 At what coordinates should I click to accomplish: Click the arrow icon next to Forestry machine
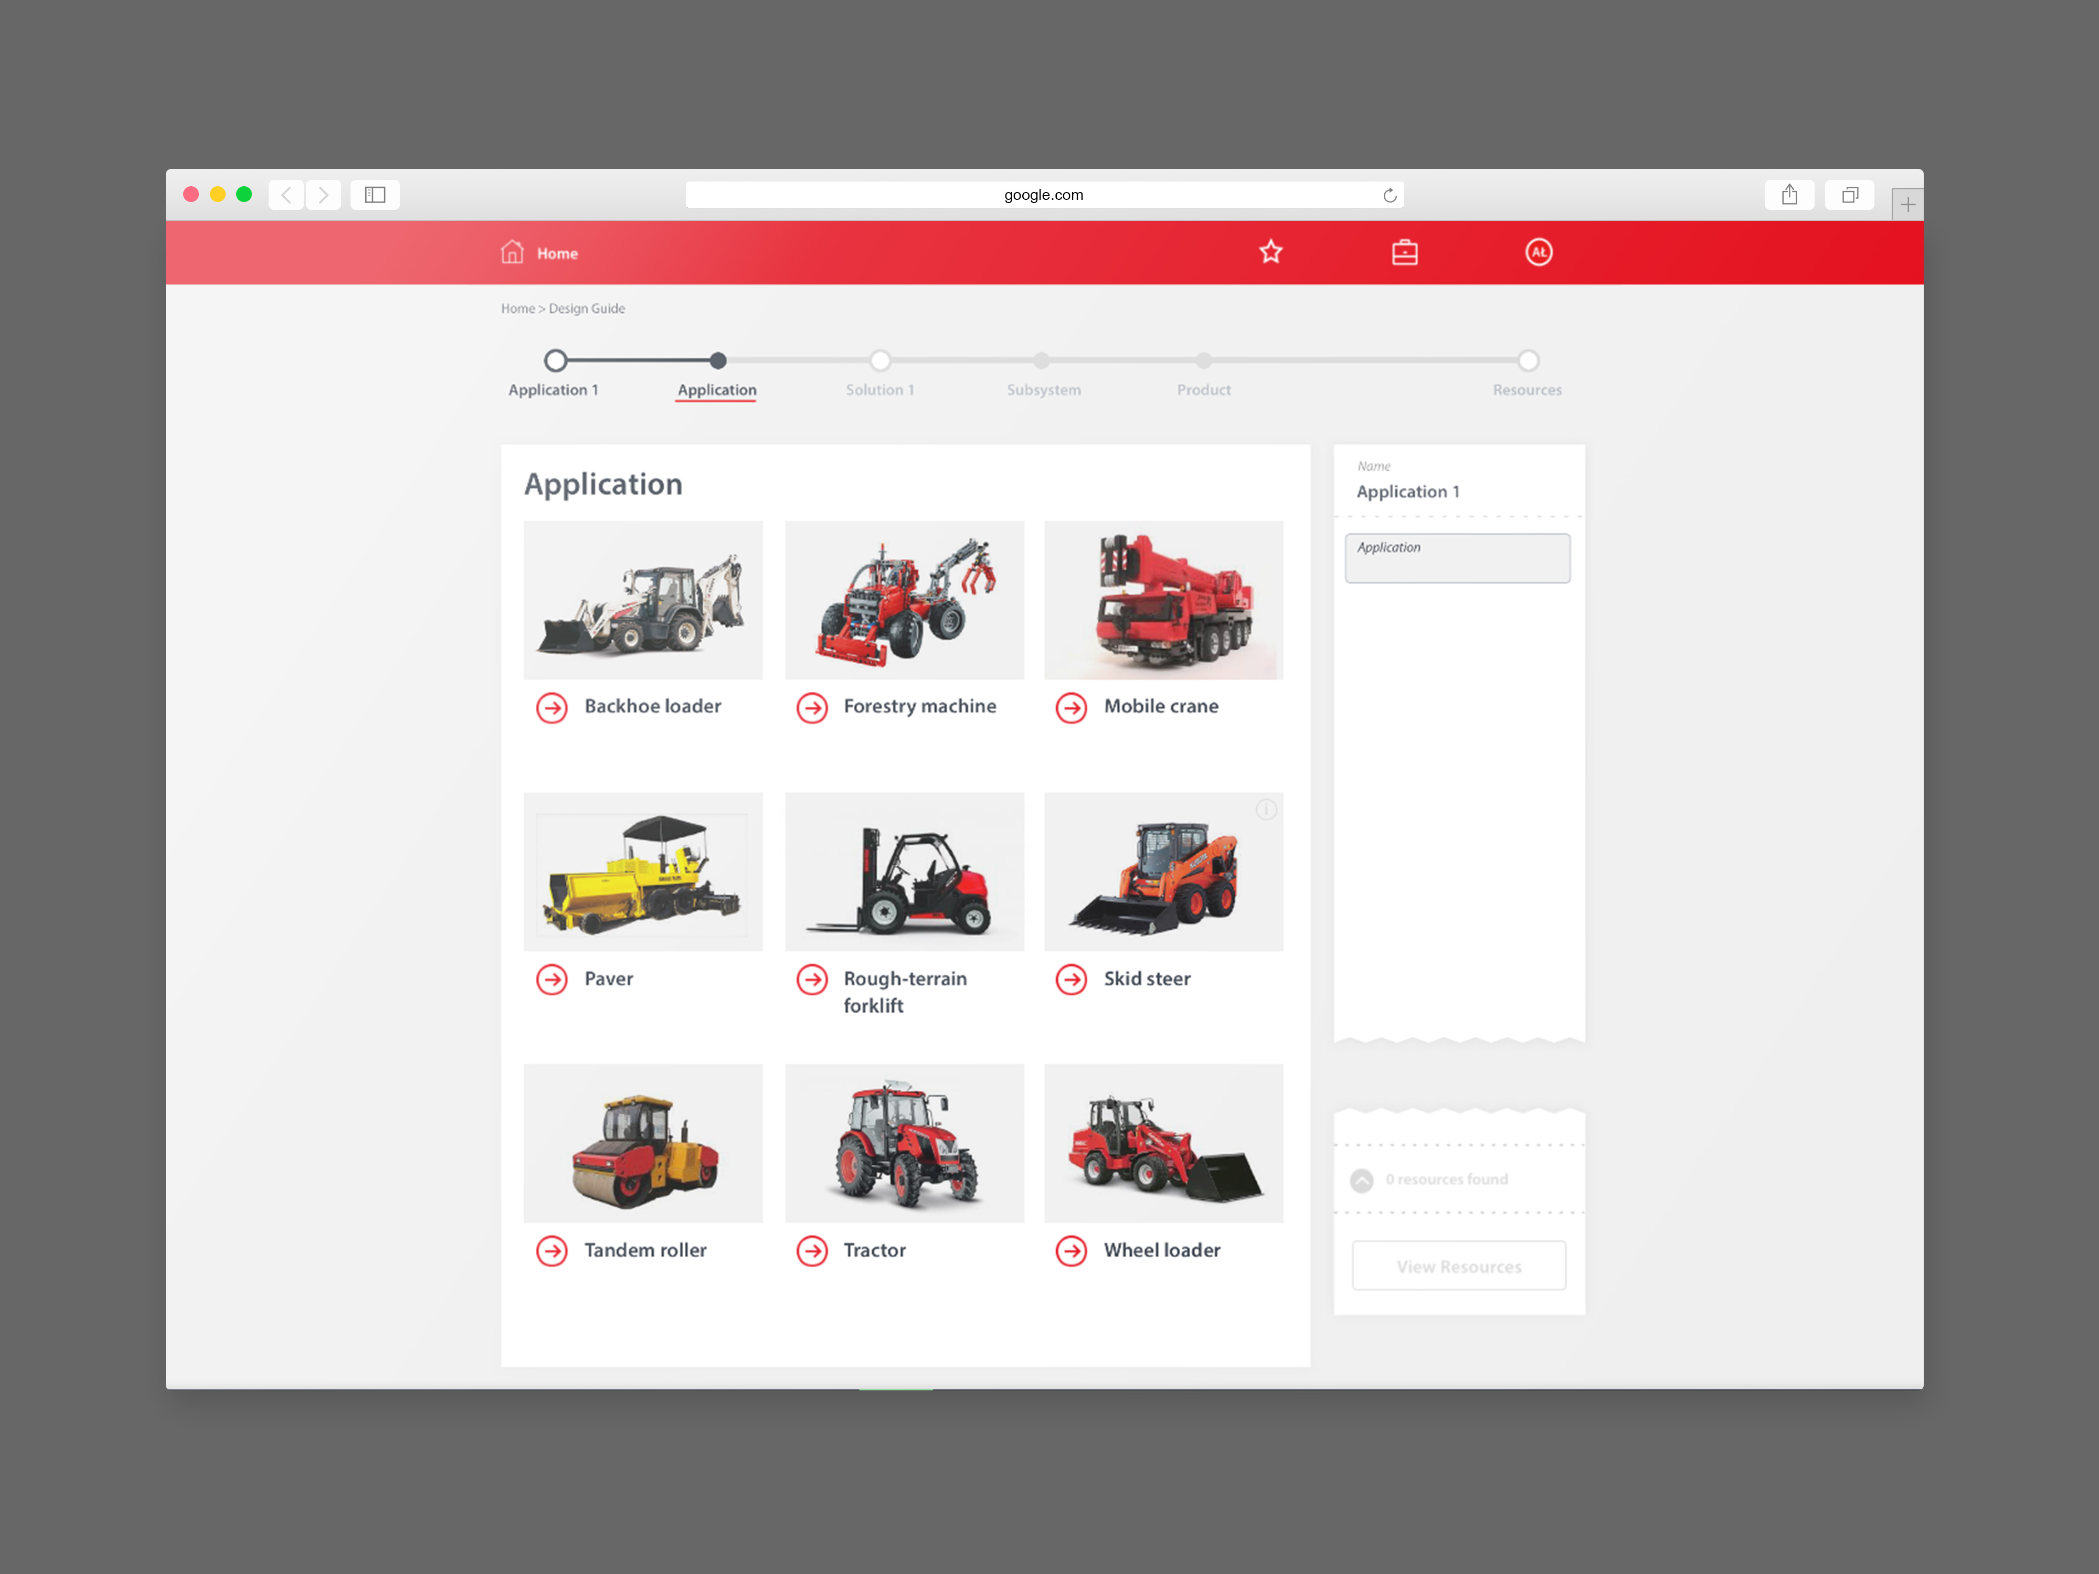coord(812,708)
